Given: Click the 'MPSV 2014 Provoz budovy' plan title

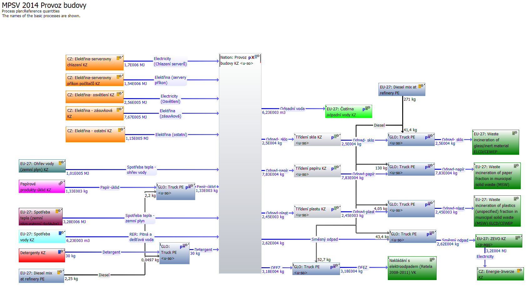Looking at the screenshot, I should click(44, 5).
